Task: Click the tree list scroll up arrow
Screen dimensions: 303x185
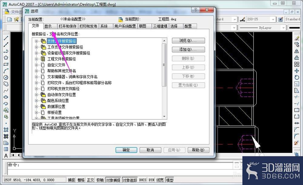Action: point(164,41)
